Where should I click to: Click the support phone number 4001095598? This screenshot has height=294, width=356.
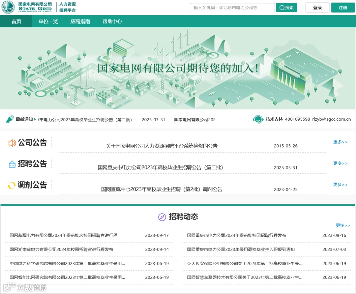coord(297,119)
